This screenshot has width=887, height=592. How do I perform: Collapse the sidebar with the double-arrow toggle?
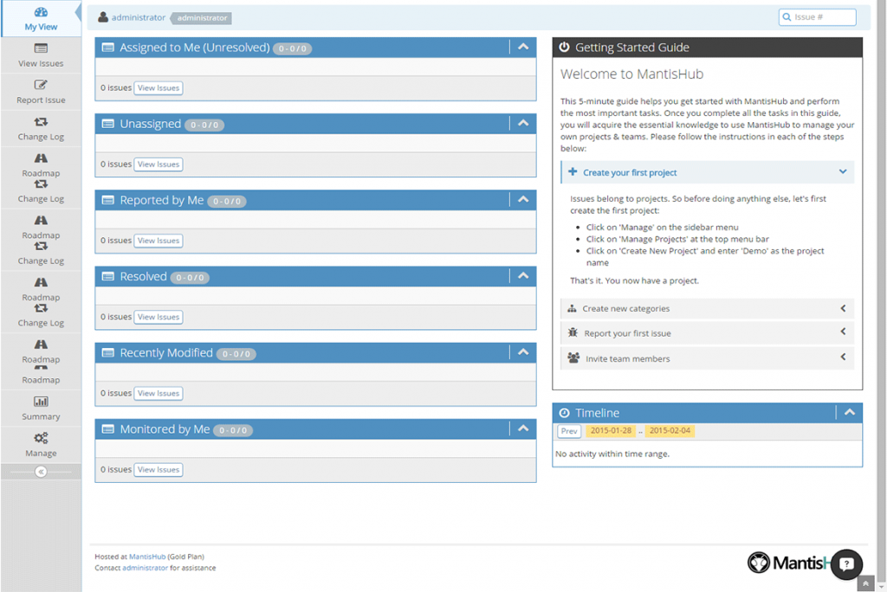click(41, 472)
